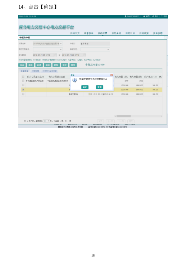Click the home 首页 icon in top bar
Viewport: 187px width, 259px height.
144,16
